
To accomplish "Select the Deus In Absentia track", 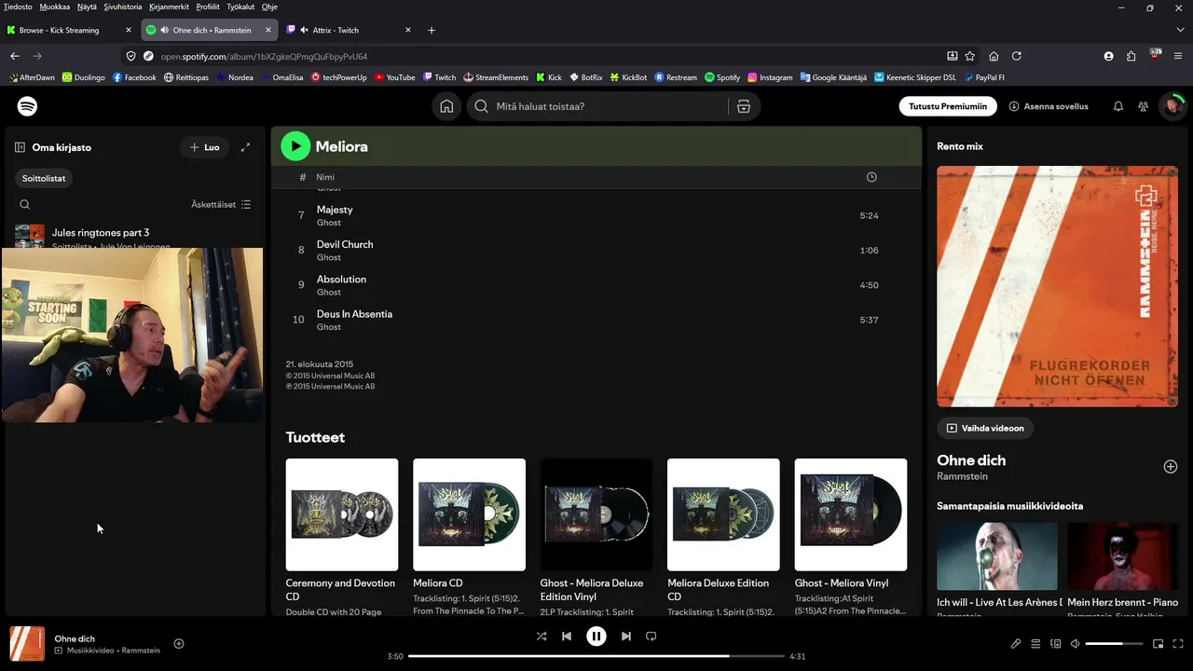I will click(596, 320).
